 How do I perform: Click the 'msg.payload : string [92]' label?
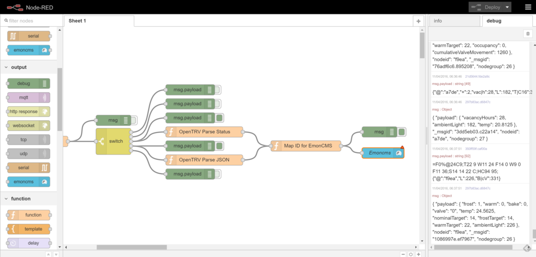point(449,156)
